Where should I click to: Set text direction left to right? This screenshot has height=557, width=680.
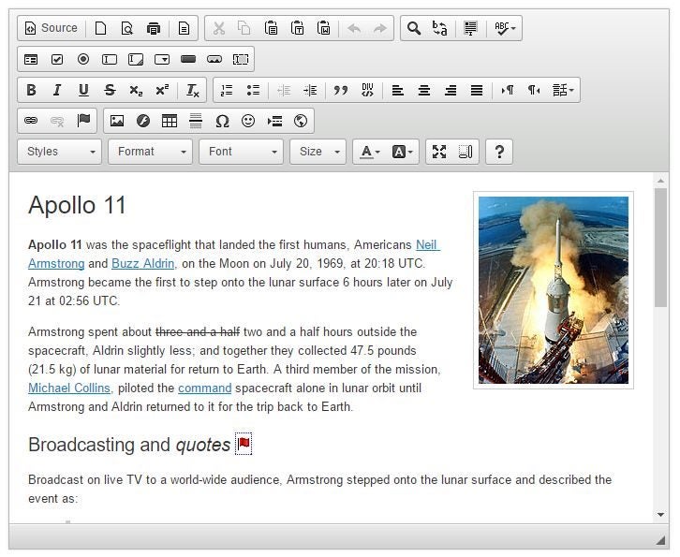click(508, 90)
